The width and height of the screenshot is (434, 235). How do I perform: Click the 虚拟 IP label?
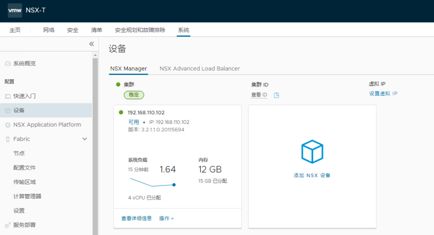(x=377, y=84)
